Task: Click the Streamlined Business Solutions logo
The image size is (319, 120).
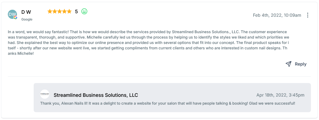Action: (45, 94)
